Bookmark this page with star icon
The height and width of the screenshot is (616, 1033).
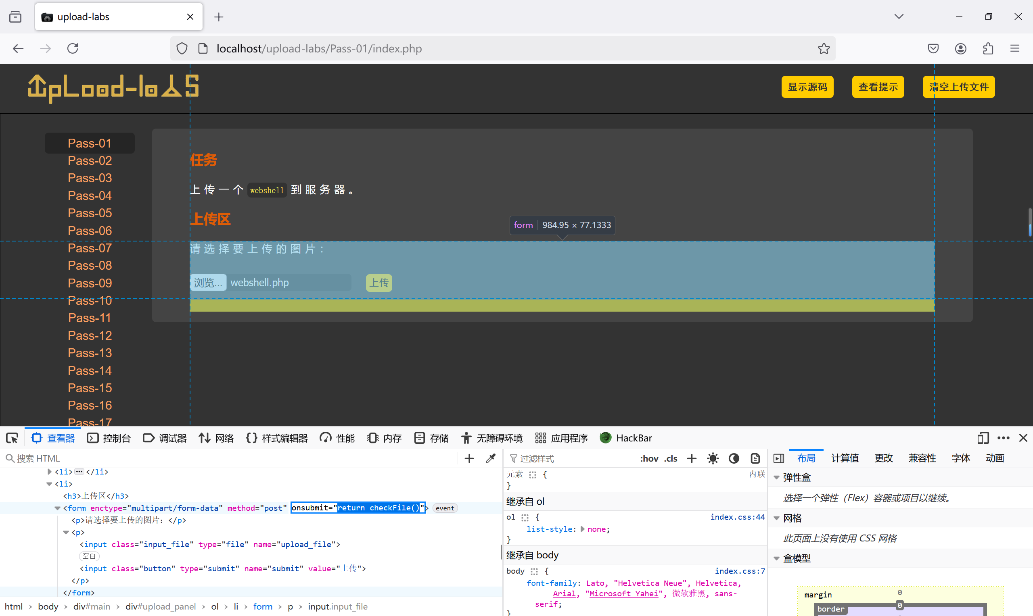824,48
